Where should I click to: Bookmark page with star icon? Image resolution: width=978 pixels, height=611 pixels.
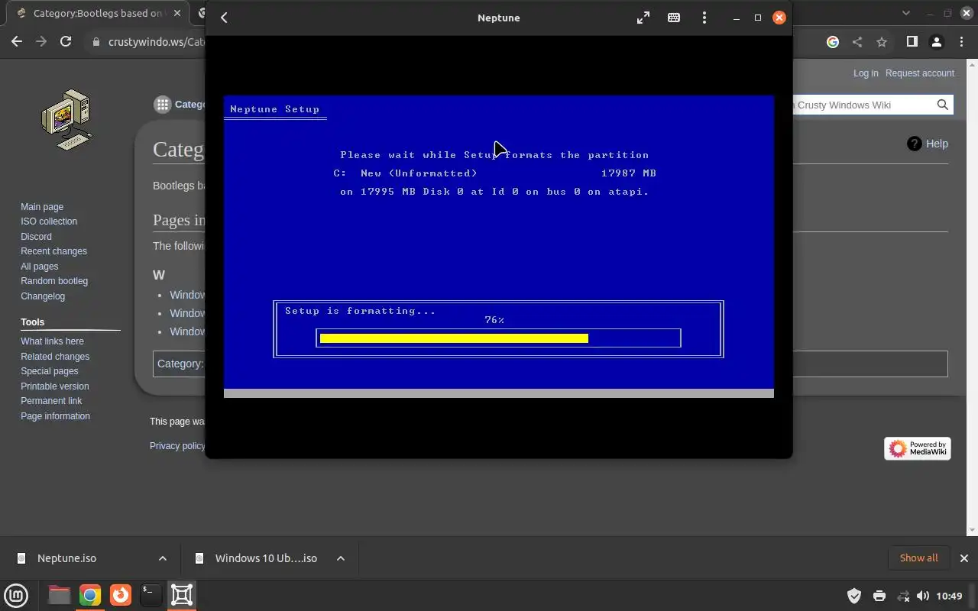pyautogui.click(x=882, y=42)
